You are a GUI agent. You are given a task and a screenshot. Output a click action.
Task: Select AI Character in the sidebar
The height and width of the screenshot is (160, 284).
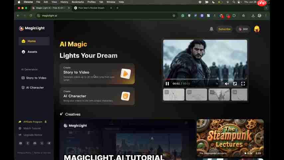(x=33, y=88)
